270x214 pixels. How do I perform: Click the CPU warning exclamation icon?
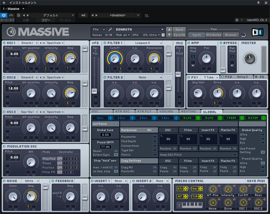coord(163,35)
